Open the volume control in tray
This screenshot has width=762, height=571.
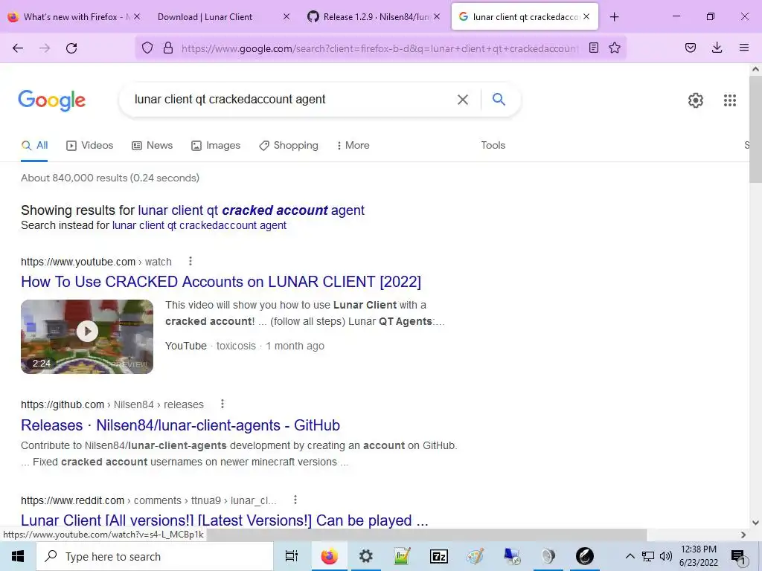click(x=666, y=556)
